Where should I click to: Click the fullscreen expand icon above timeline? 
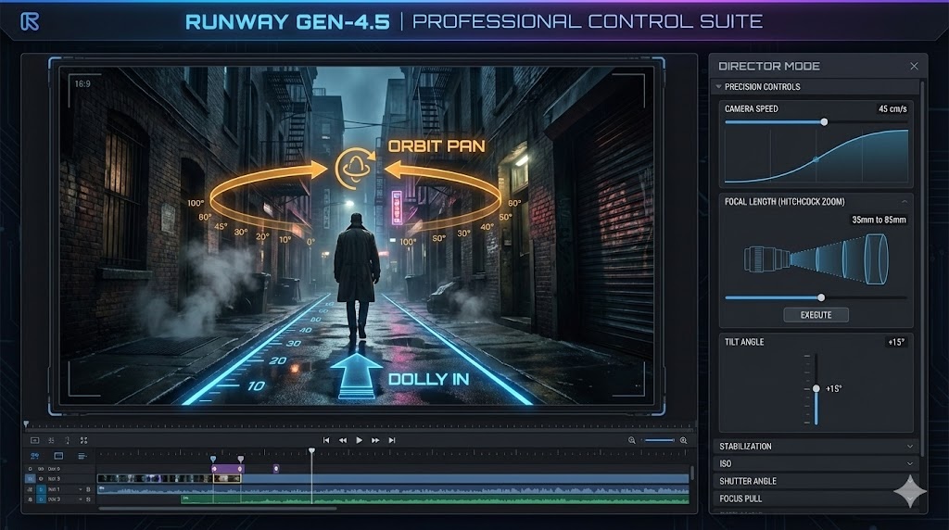coord(83,440)
